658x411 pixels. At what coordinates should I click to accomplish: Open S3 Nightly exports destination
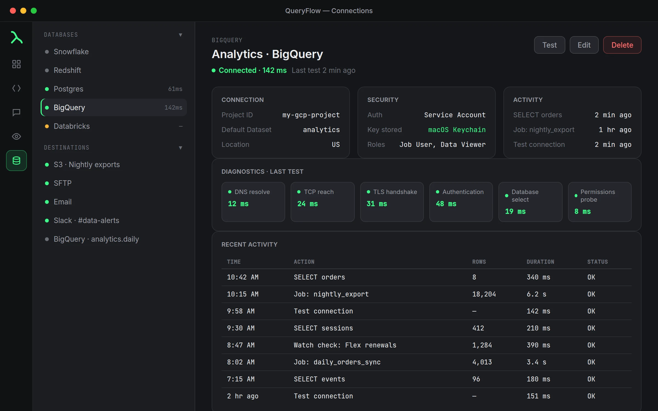pos(114,164)
